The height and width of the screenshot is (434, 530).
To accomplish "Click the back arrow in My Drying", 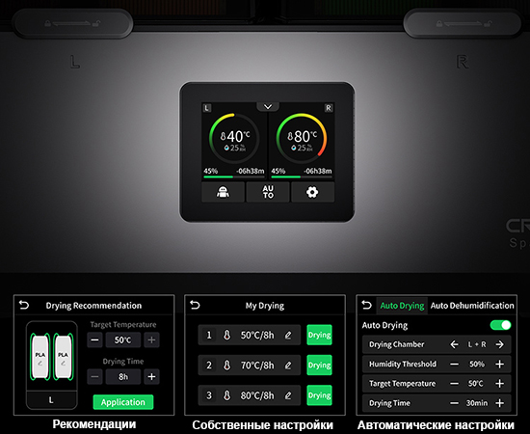I will click(195, 305).
